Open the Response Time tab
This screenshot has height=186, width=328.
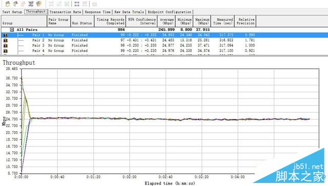pyautogui.click(x=97, y=12)
